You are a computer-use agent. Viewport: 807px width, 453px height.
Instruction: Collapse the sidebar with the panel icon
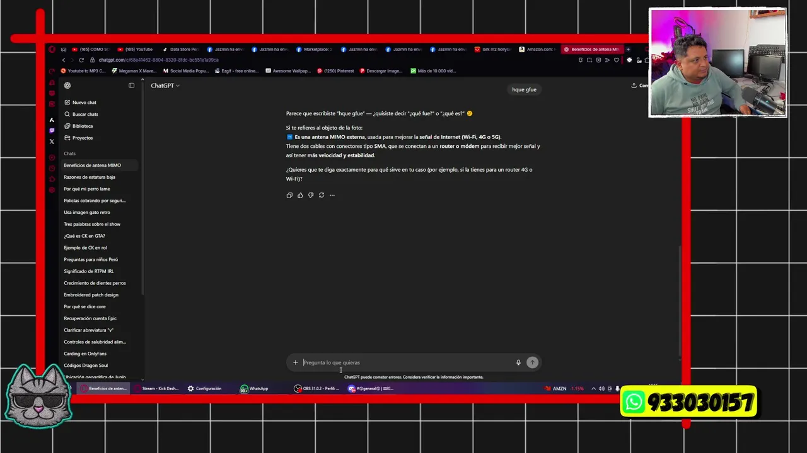pos(131,86)
